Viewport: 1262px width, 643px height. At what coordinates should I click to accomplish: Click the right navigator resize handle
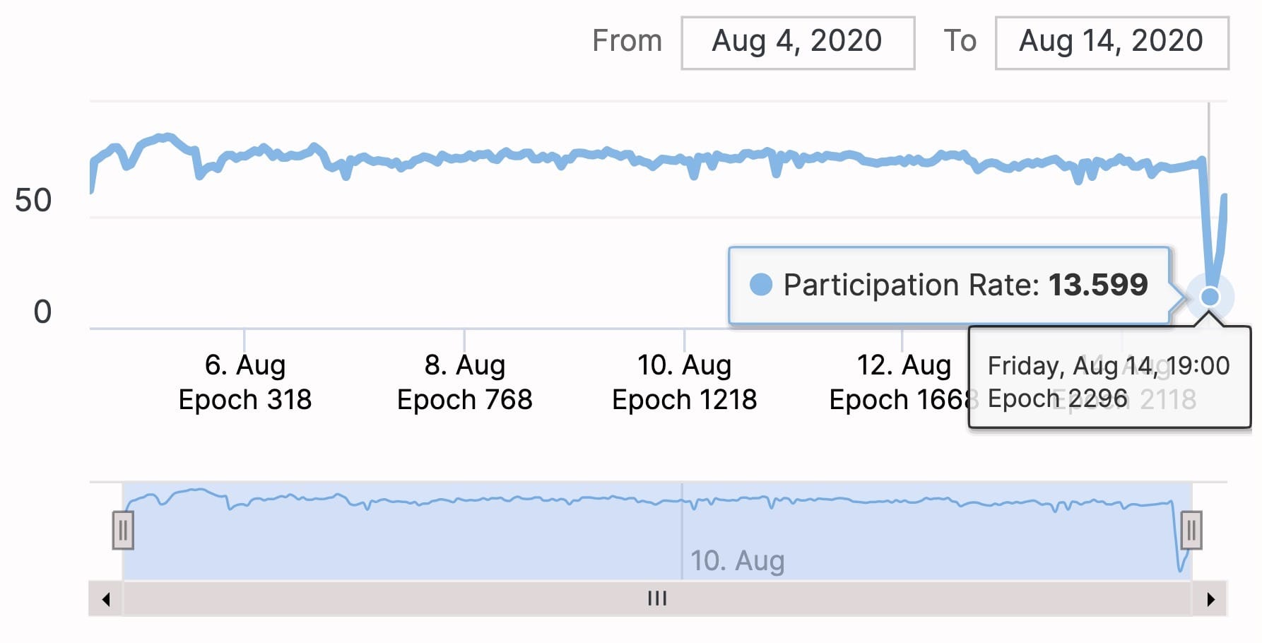coord(1191,529)
